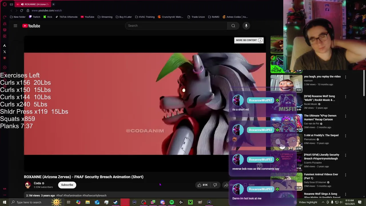Open the TikTok Alfamode bookmark

pyautogui.click(x=67, y=17)
